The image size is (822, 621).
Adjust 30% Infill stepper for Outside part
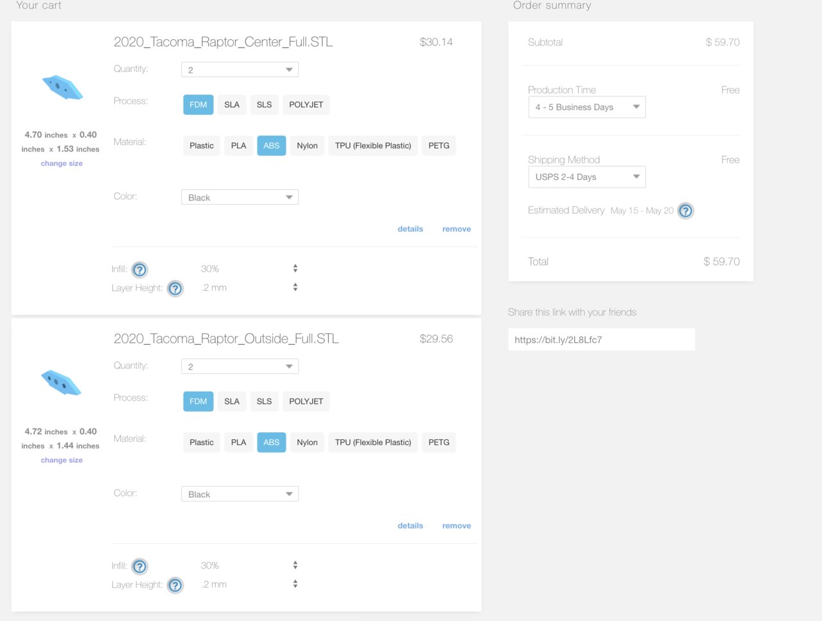click(x=295, y=565)
